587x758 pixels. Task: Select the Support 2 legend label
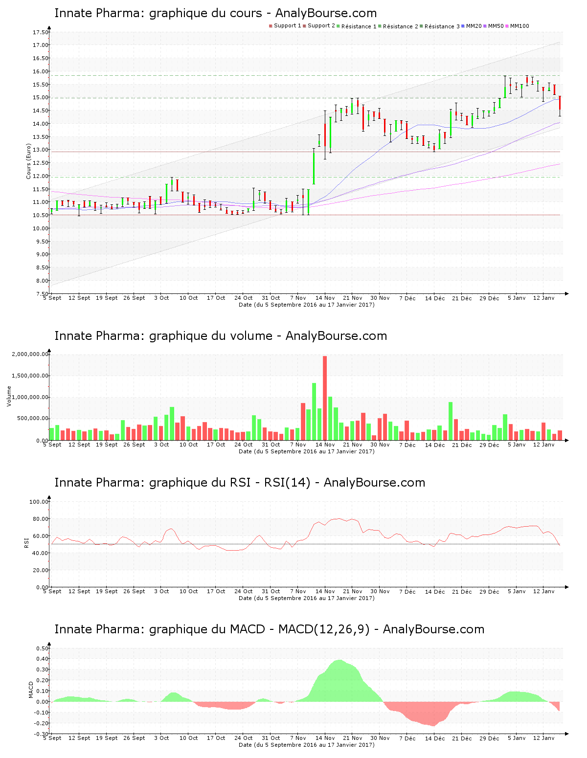coord(321,26)
